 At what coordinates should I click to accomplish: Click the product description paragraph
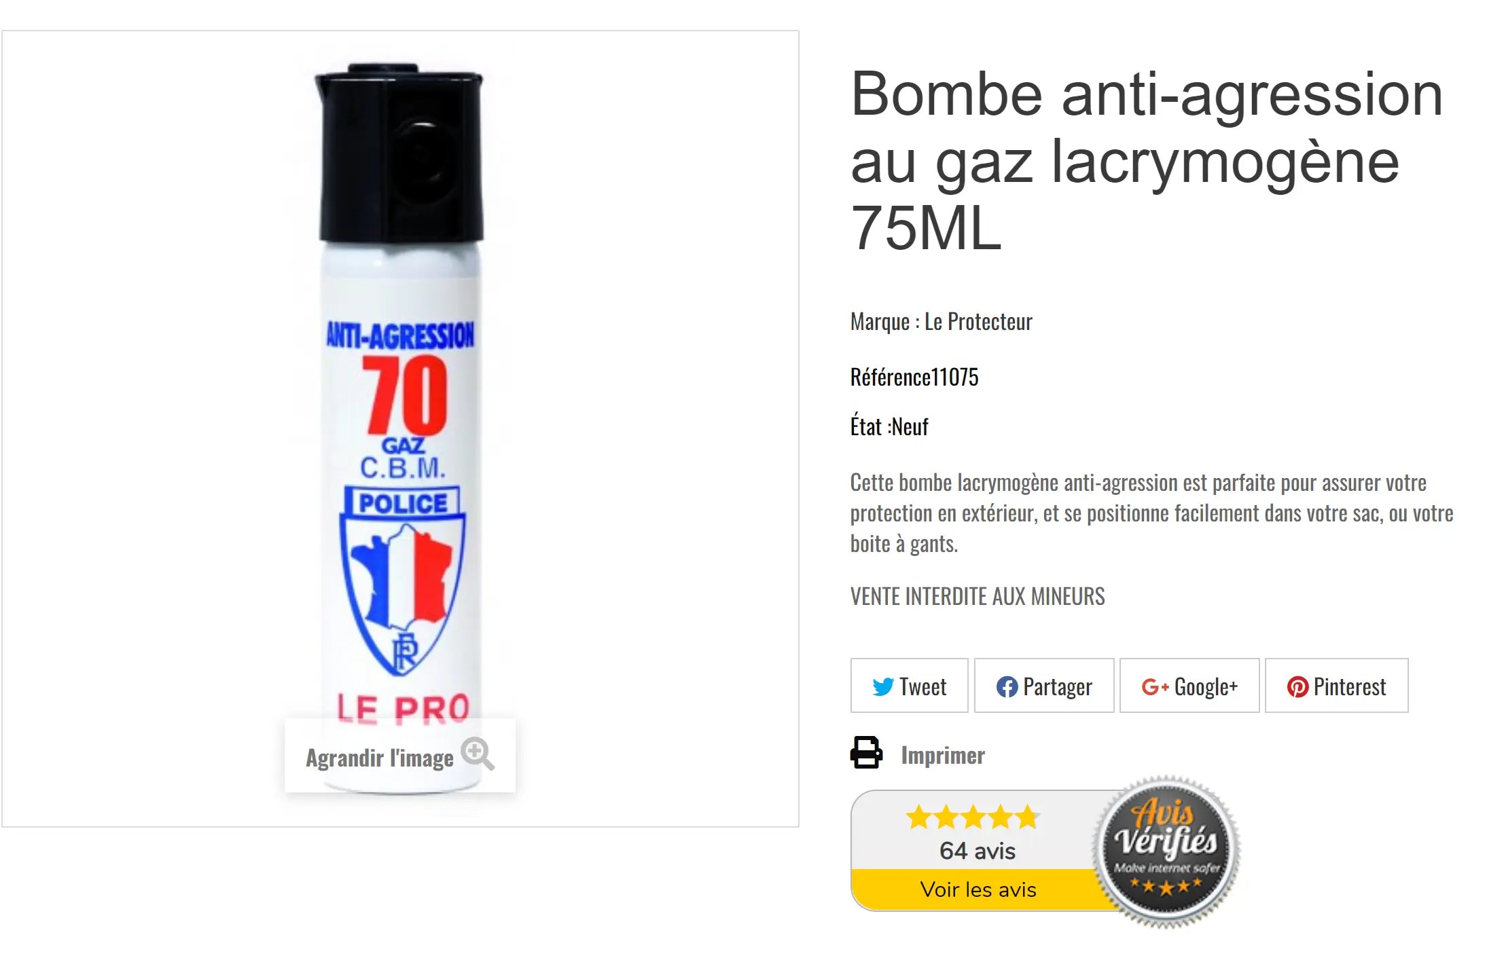1151,513
